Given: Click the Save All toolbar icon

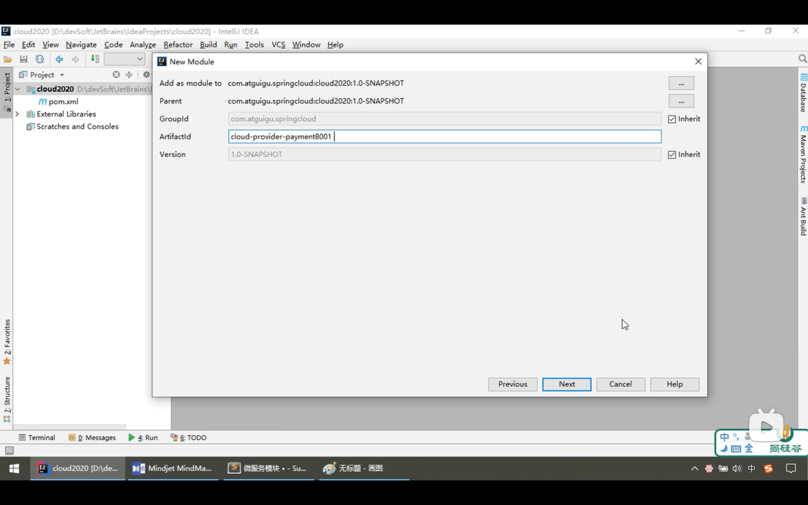Looking at the screenshot, I should pyautogui.click(x=23, y=59).
